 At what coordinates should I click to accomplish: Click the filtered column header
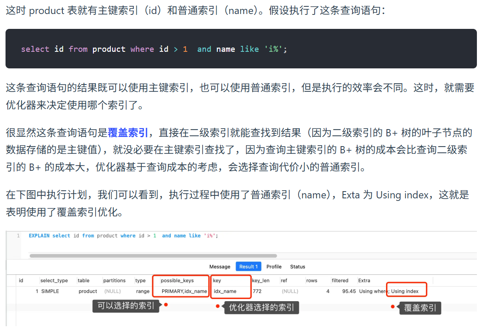tap(340, 280)
